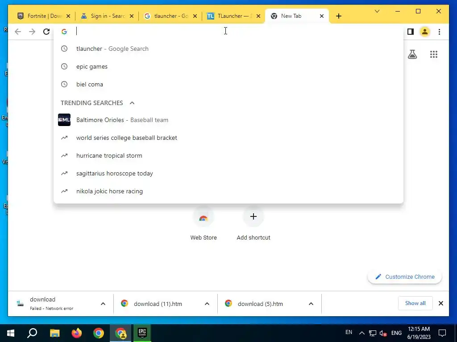
Task: Open the download (5).htm file
Action: pos(260,304)
